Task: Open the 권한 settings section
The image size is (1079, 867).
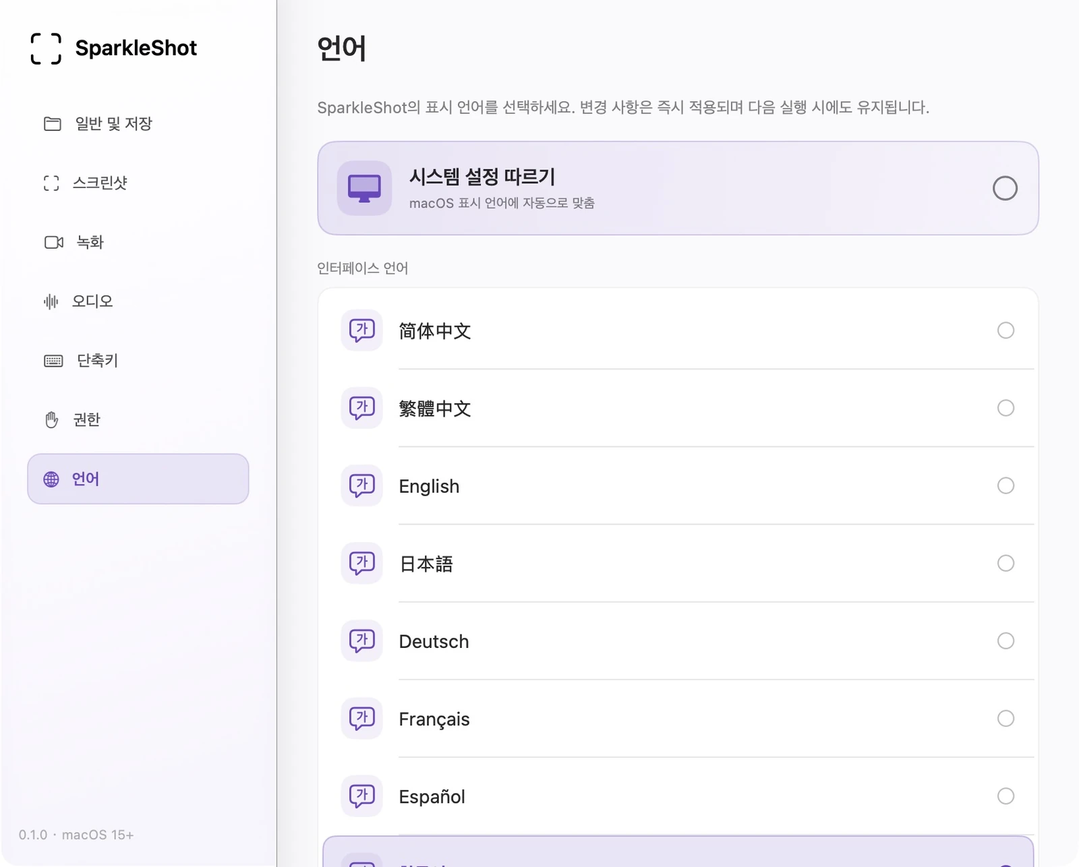Action: pyautogui.click(x=138, y=419)
